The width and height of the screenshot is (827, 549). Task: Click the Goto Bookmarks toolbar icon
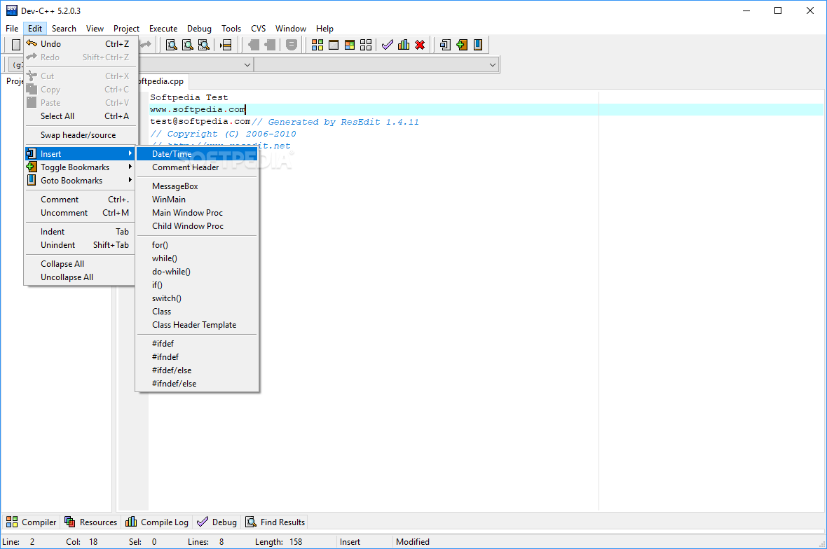coord(478,45)
